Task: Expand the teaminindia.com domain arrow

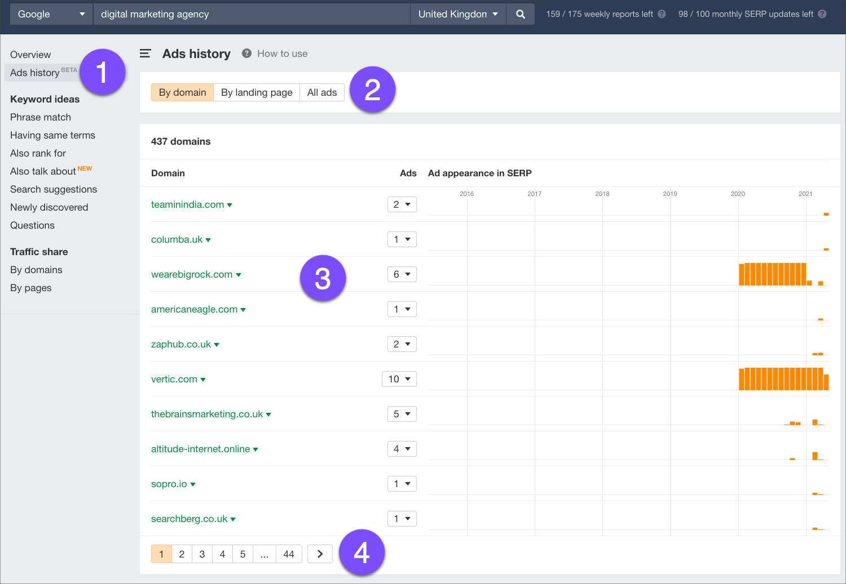Action: point(230,205)
